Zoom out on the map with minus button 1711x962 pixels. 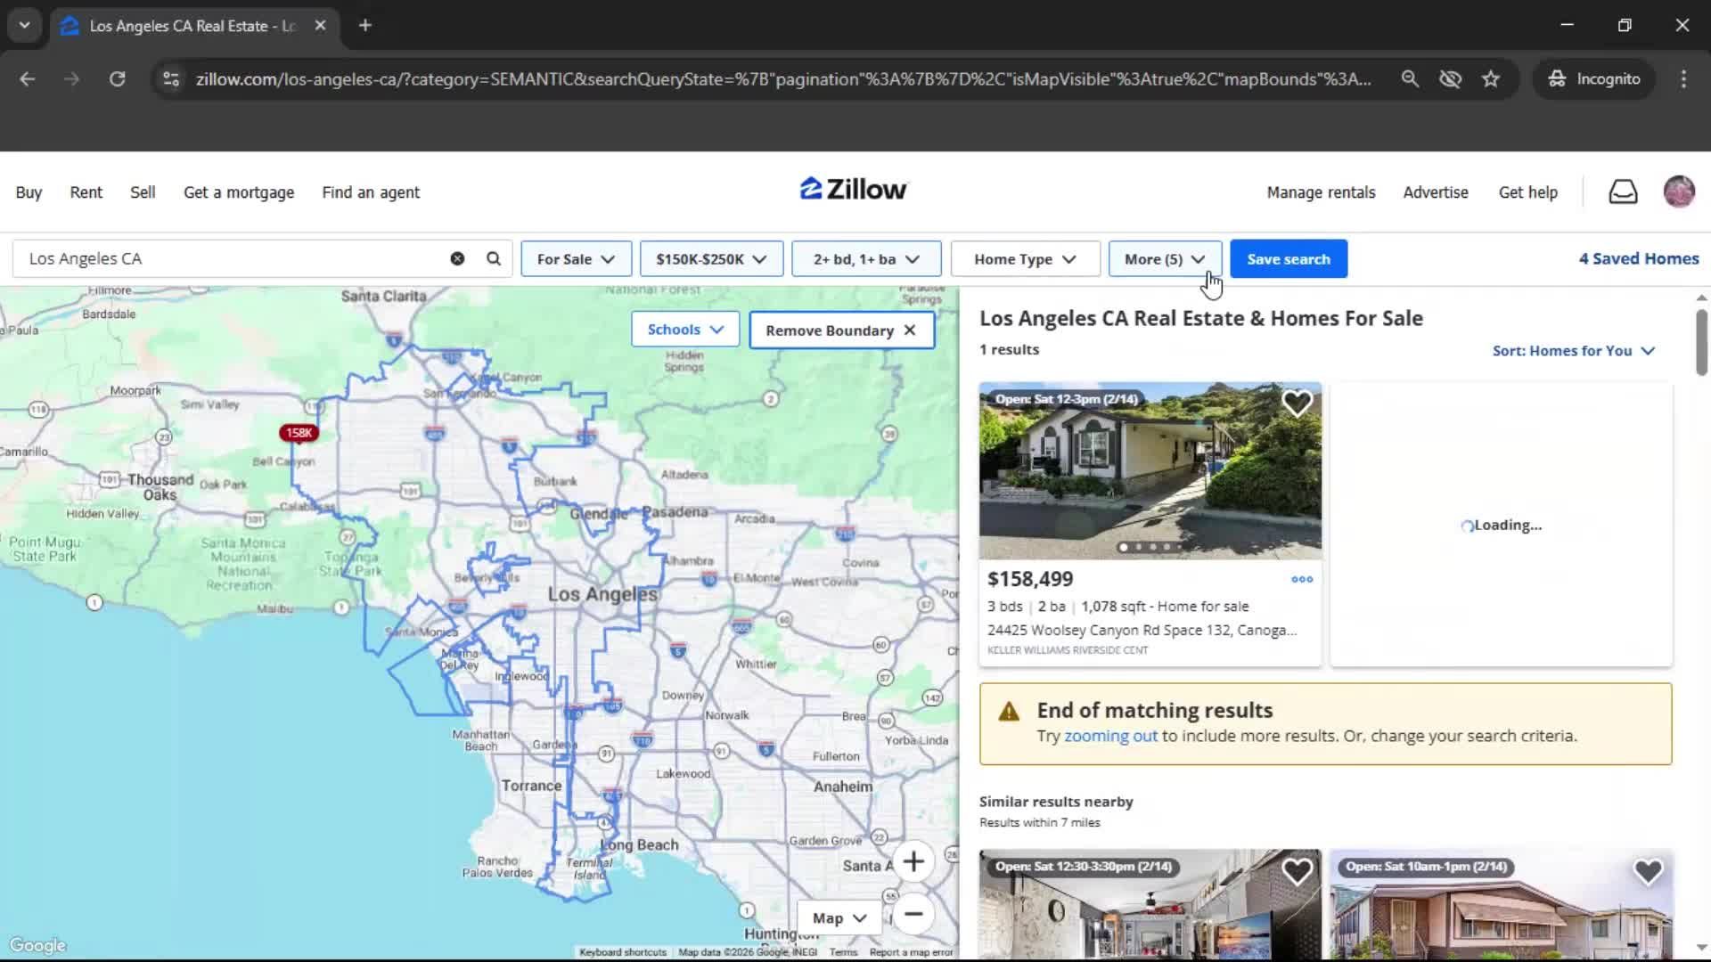913,915
